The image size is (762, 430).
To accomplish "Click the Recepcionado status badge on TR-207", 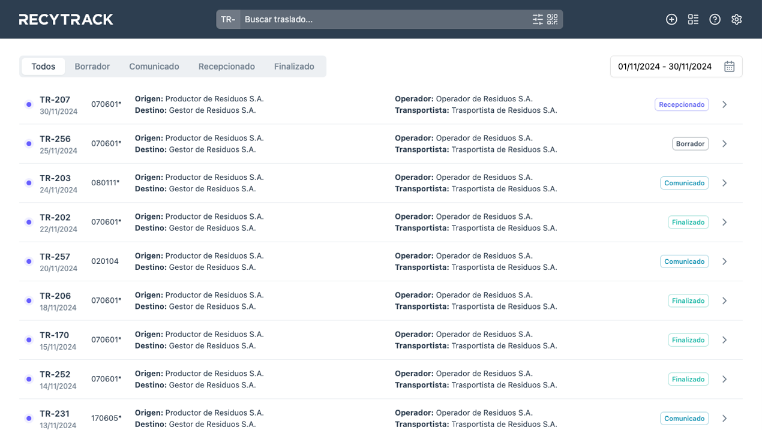I will pyautogui.click(x=682, y=104).
